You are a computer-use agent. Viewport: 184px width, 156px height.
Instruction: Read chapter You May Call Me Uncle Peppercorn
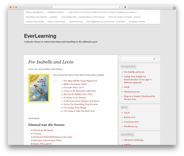click(80, 81)
